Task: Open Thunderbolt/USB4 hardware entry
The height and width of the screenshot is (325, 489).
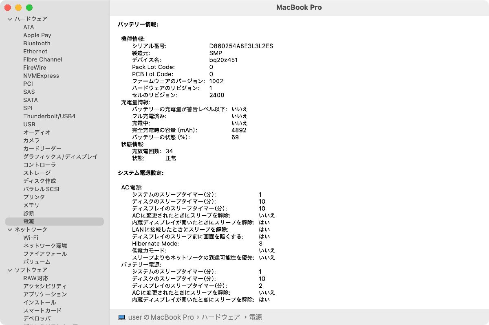Action: click(x=49, y=116)
